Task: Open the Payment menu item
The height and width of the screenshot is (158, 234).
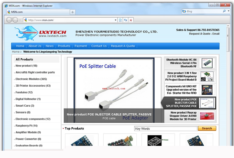Action: [x=81, y=46]
